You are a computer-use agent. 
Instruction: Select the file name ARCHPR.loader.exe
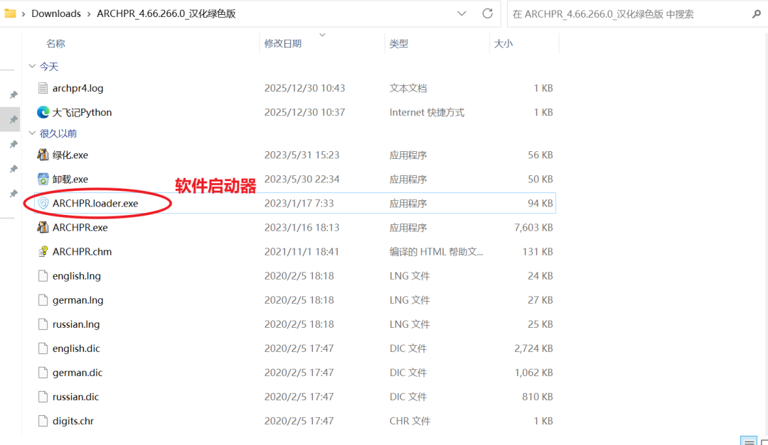pos(95,203)
